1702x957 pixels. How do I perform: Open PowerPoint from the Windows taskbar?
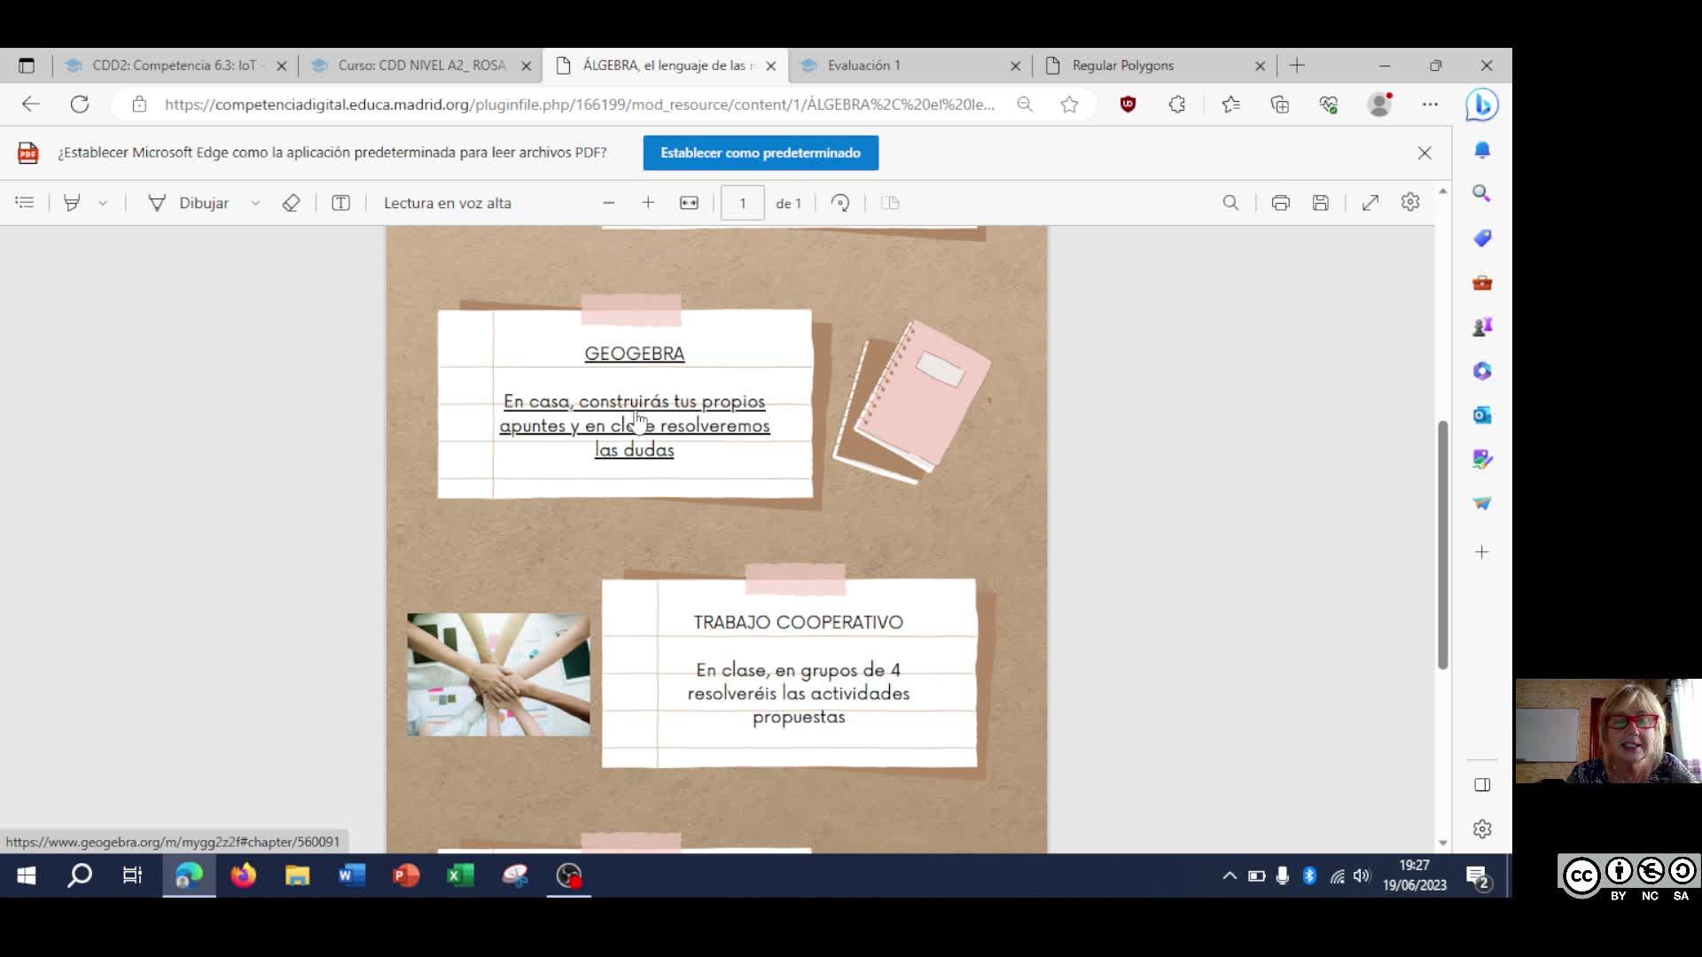[406, 876]
